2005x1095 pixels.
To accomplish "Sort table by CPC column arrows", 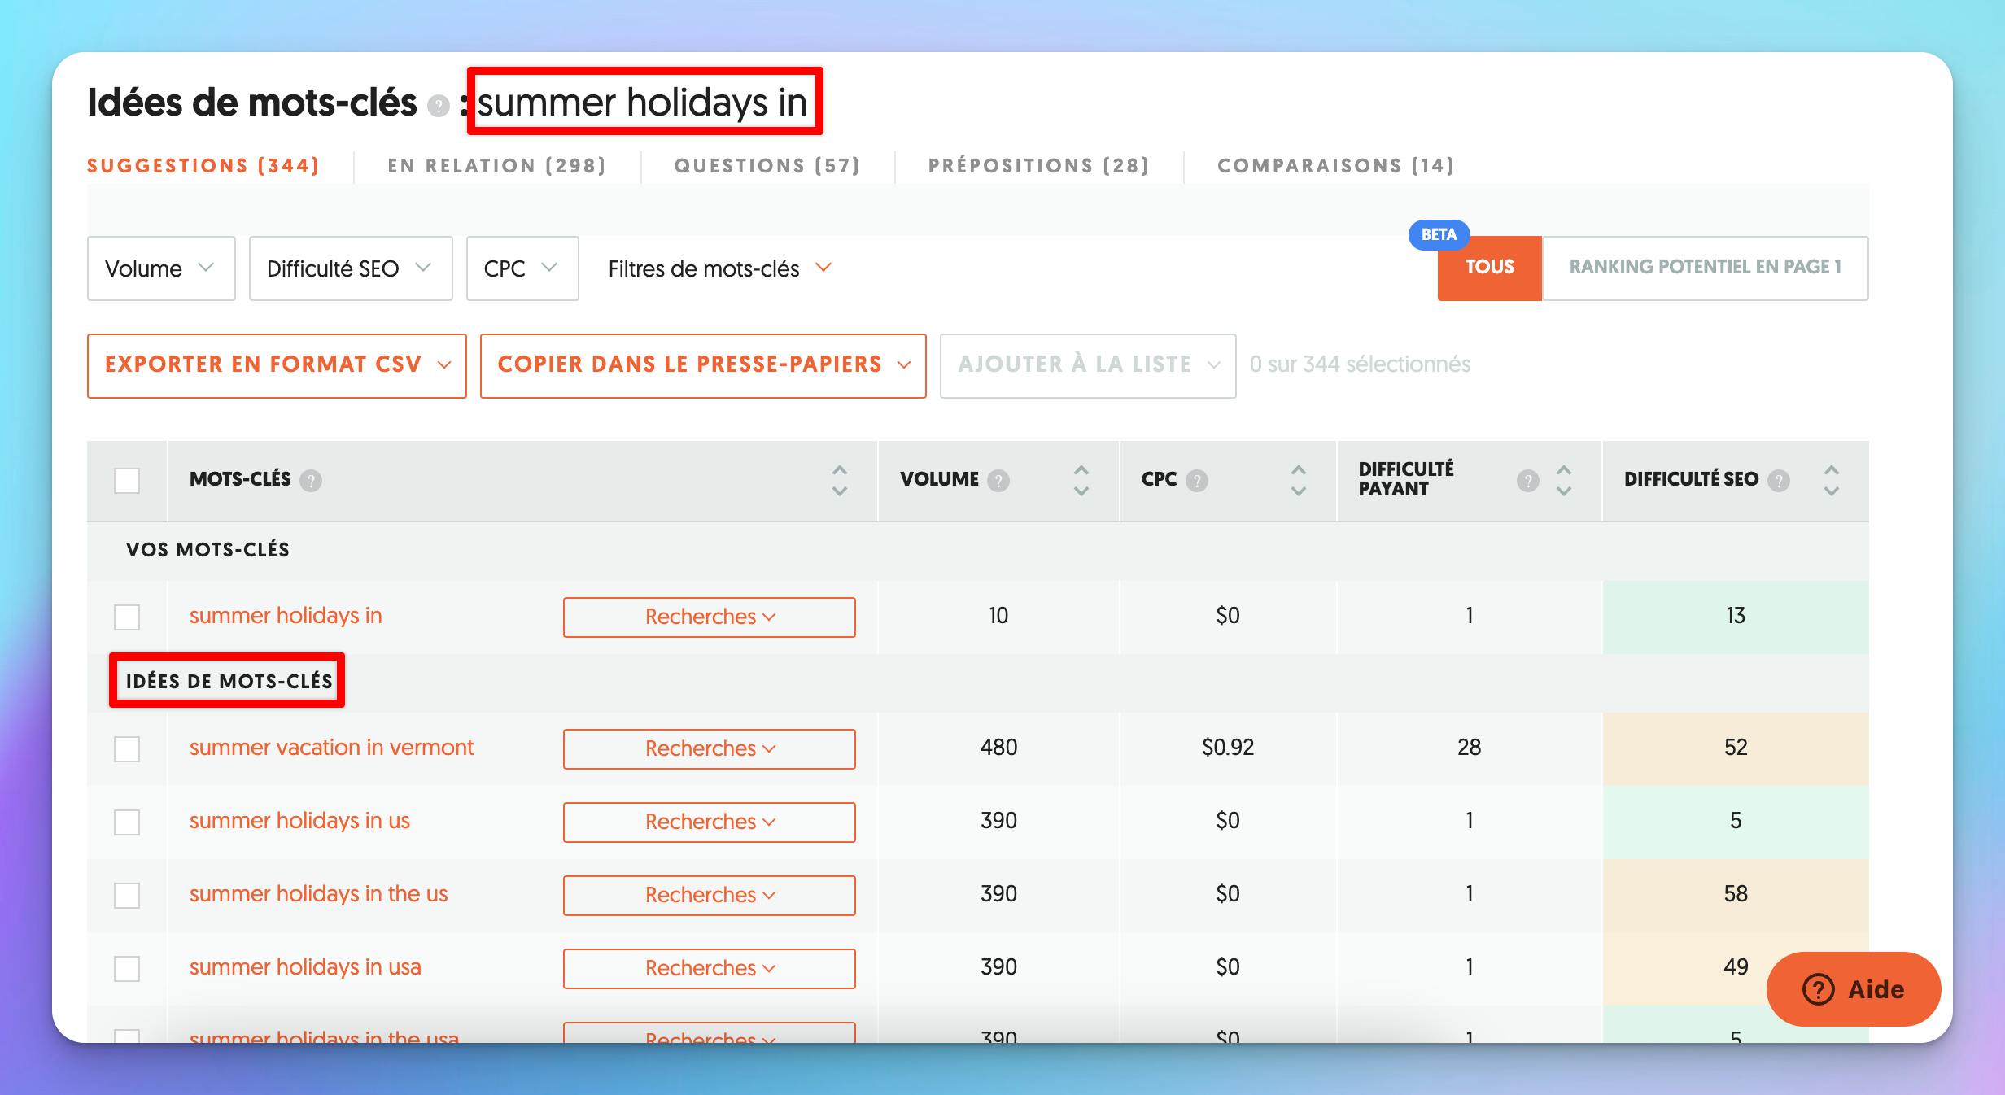I will click(1299, 481).
